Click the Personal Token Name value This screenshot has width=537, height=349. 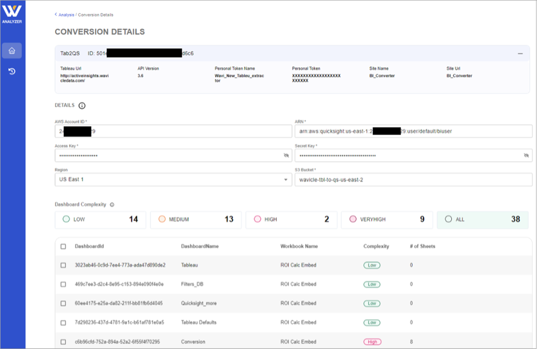(x=239, y=78)
